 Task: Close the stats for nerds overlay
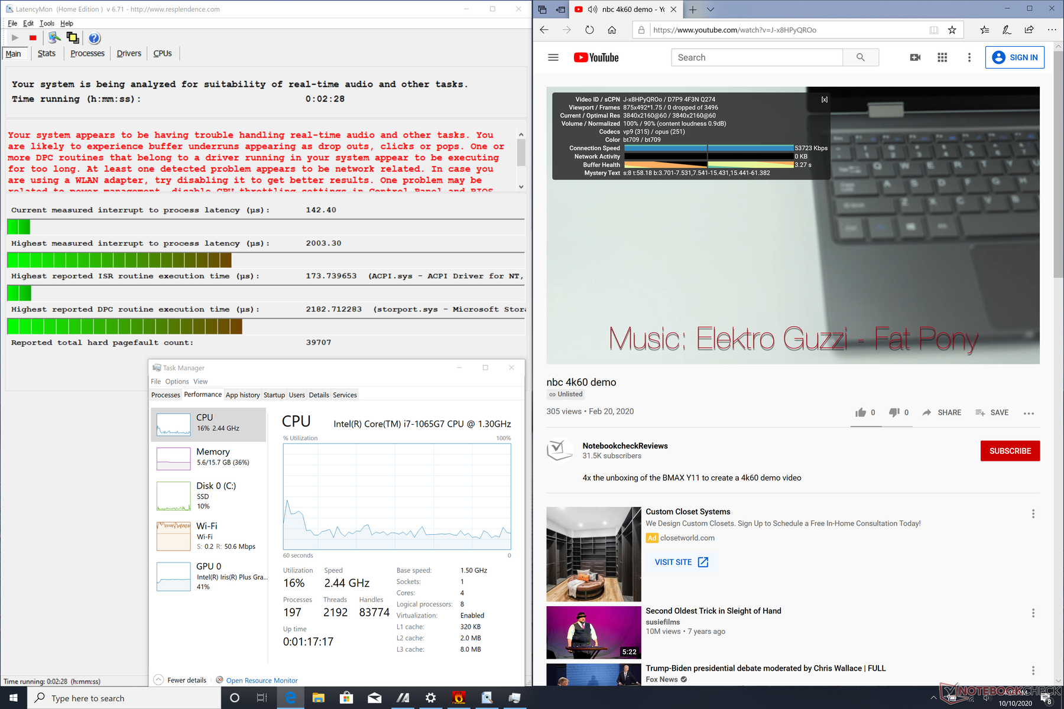(824, 99)
